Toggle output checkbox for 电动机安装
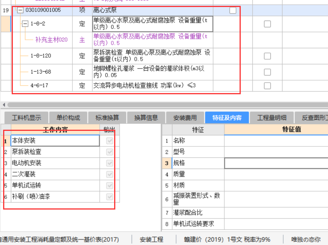 click(x=109, y=163)
